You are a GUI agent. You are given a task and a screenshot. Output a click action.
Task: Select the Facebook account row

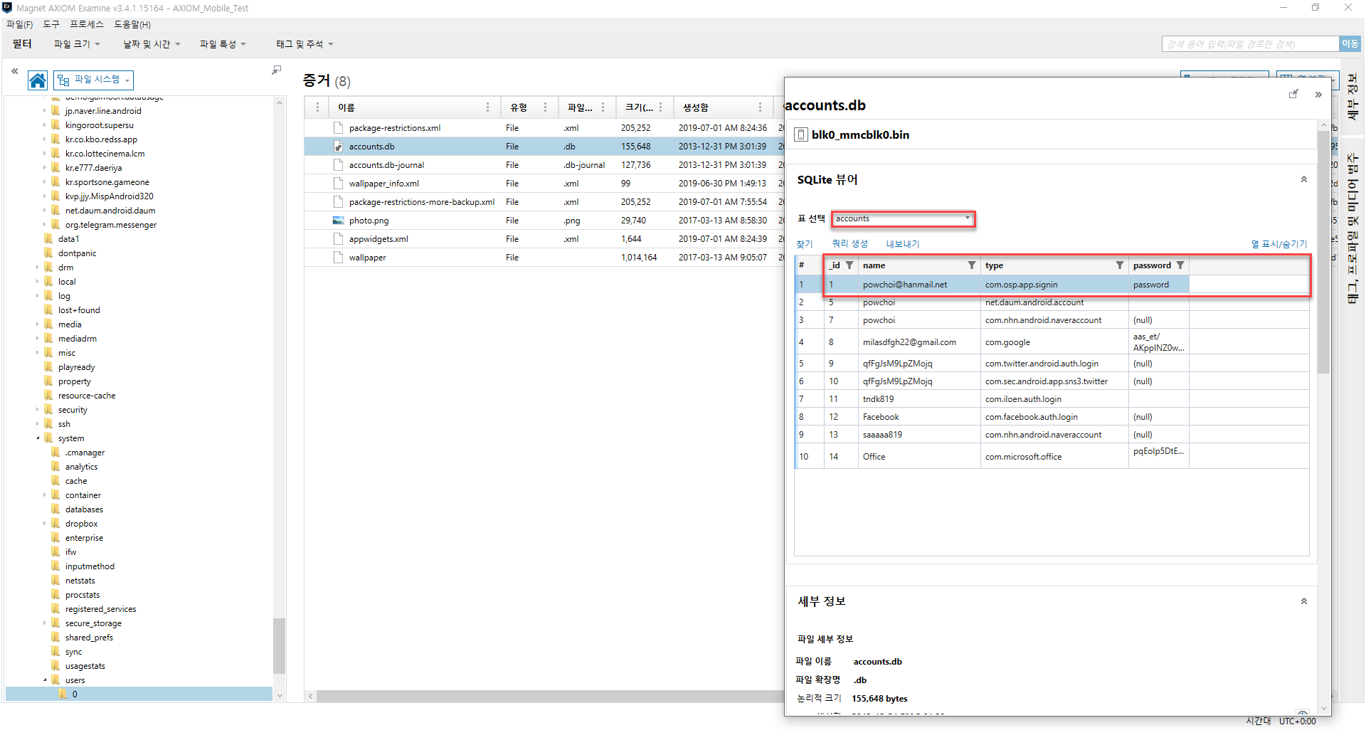(1052, 417)
